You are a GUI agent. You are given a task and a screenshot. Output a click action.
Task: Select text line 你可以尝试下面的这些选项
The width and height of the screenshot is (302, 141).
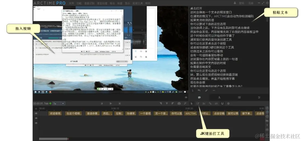coord(208,24)
